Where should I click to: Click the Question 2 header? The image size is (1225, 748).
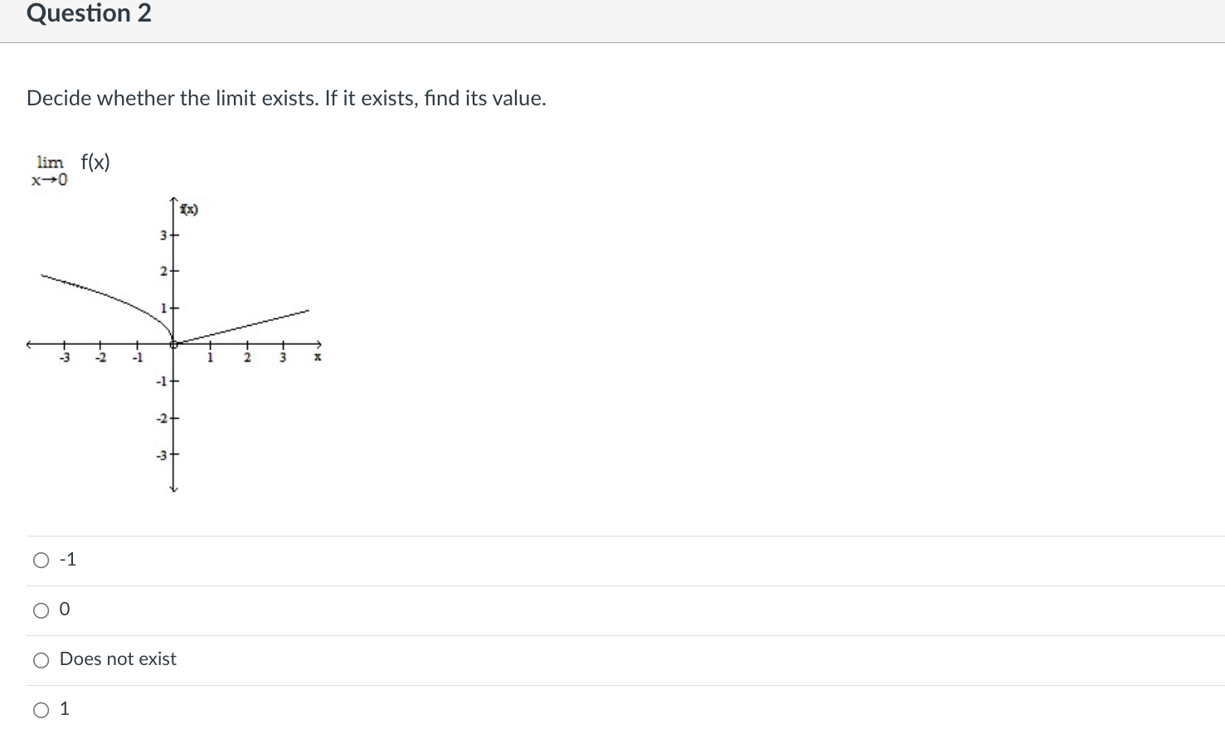(88, 13)
